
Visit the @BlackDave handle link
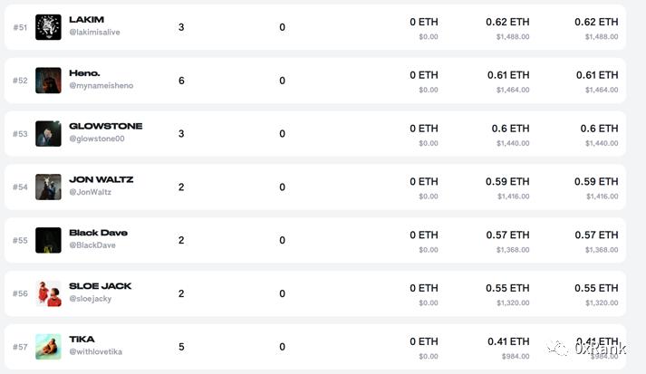pos(92,245)
